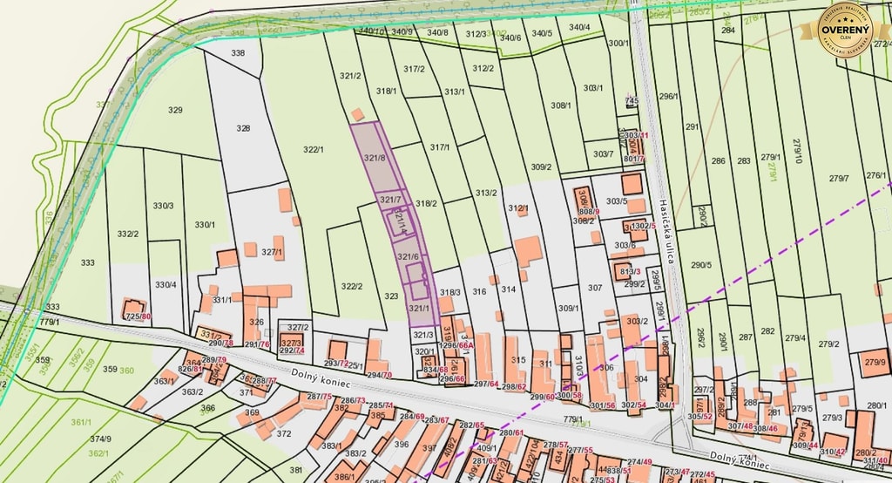892x483 pixels.
Task: Select parcel label 340/4
Action: point(579,27)
